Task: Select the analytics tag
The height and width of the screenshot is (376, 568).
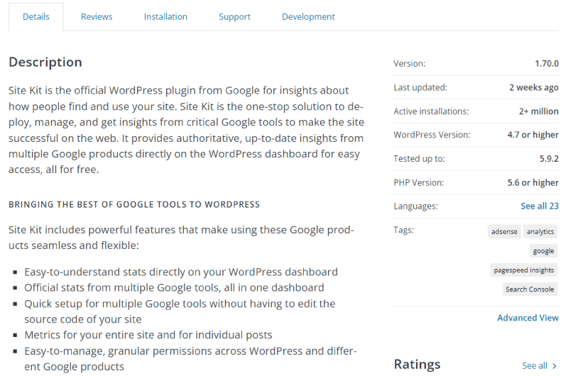Action: 540,231
